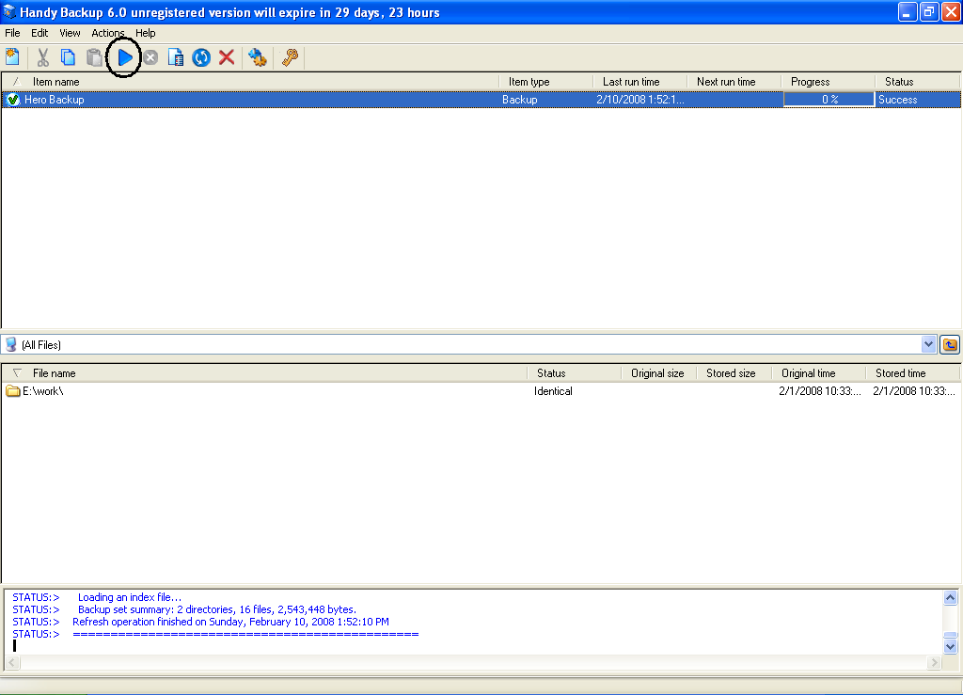Click the folder button beside file filter
This screenshot has height=695, width=963.
pos(950,344)
